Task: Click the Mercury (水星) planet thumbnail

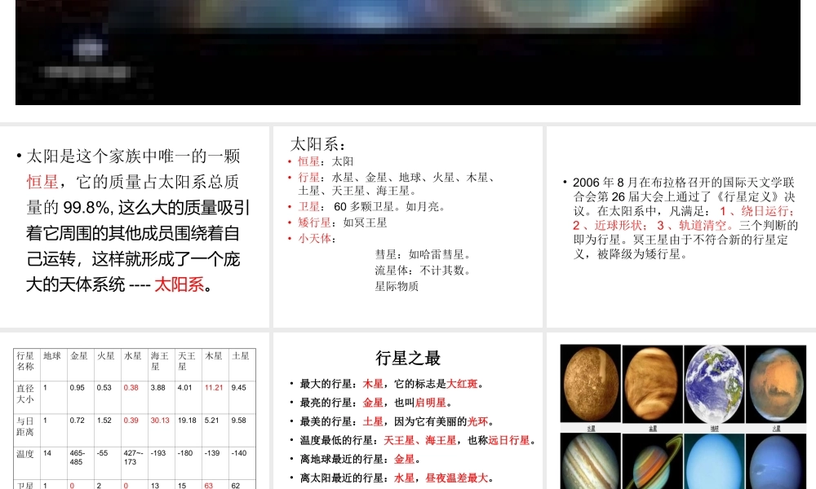Action: pyautogui.click(x=590, y=381)
